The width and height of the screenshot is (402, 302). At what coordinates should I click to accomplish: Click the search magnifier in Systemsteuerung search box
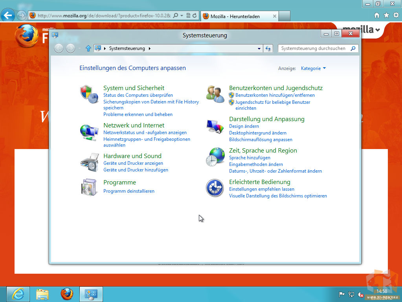[353, 48]
